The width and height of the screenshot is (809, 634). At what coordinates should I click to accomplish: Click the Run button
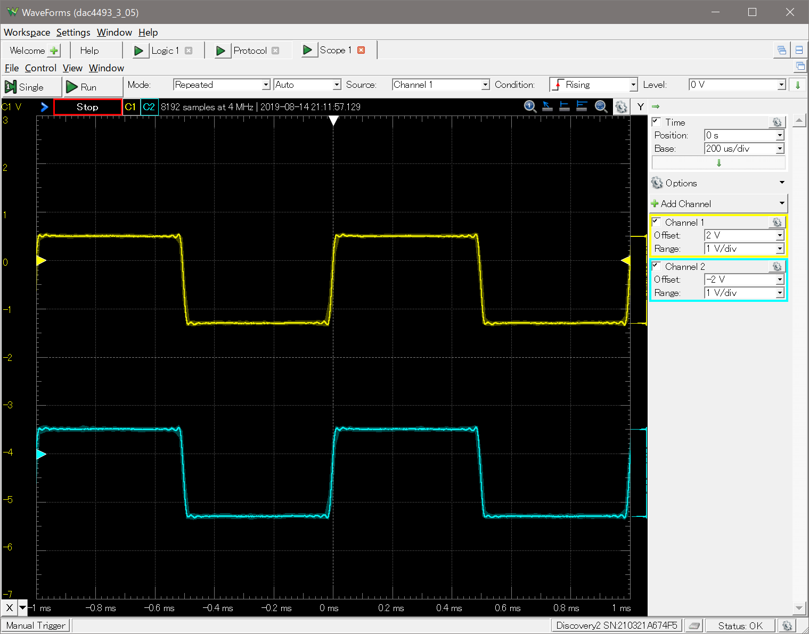[93, 87]
